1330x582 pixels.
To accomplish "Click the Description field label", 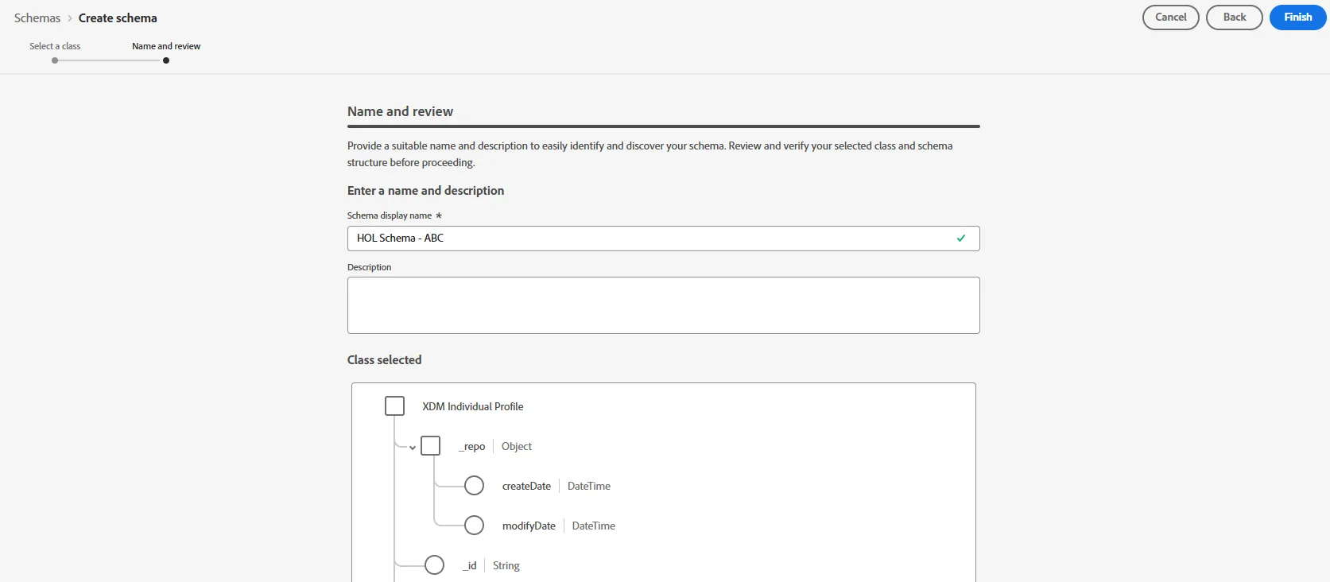I will click(x=370, y=267).
